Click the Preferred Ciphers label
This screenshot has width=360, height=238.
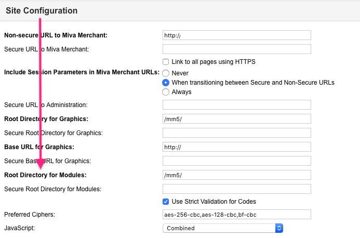30,215
